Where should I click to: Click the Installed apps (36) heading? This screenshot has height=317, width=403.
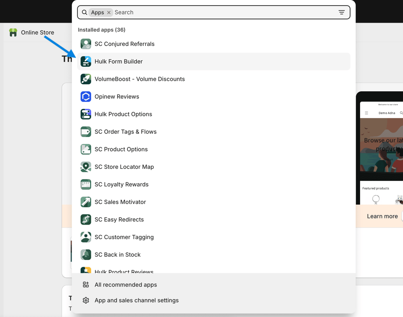(x=101, y=30)
